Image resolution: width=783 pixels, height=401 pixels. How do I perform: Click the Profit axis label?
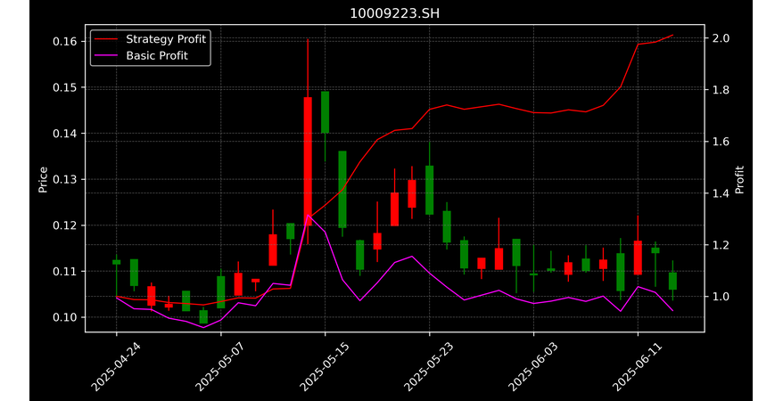click(739, 180)
